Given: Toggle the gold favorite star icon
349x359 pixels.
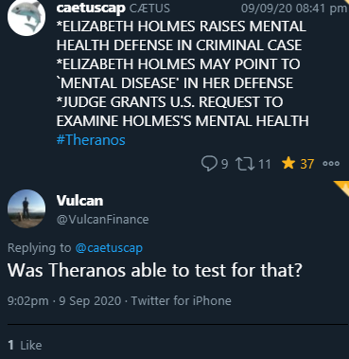Looking at the screenshot, I should (288, 164).
